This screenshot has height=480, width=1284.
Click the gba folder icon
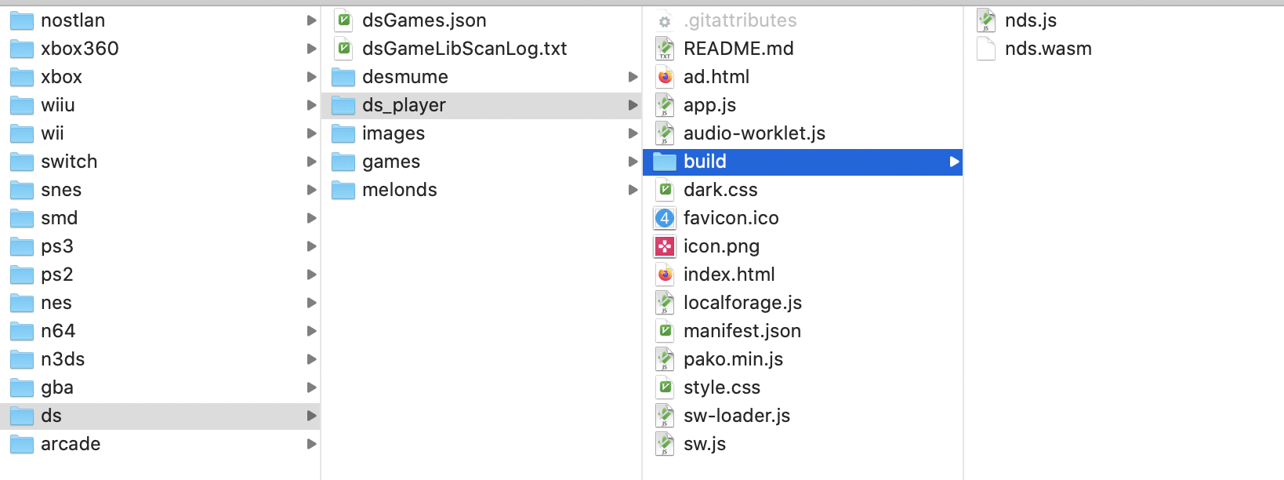21,387
